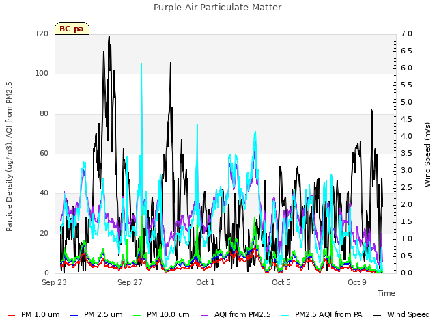Image resolution: width=437 pixels, height=328 pixels.
Task: Toggle the Wind Speed legend entry
Action: click(402, 315)
